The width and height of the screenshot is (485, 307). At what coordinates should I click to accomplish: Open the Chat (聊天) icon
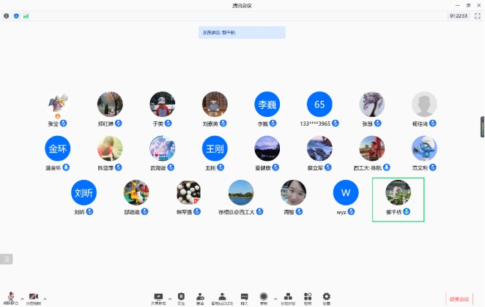244,297
